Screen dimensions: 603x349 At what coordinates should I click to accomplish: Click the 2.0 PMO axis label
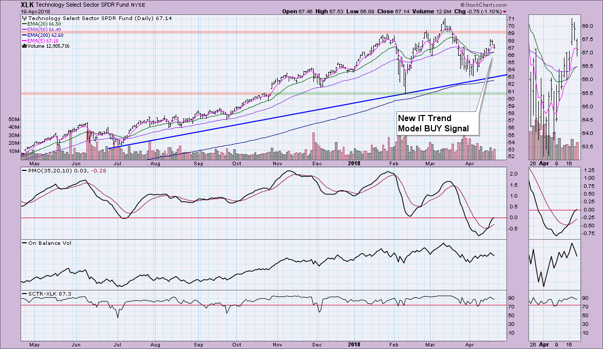[x=514, y=174]
